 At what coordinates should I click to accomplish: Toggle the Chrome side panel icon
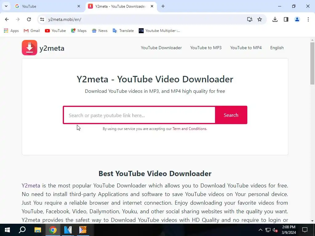pyautogui.click(x=286, y=19)
